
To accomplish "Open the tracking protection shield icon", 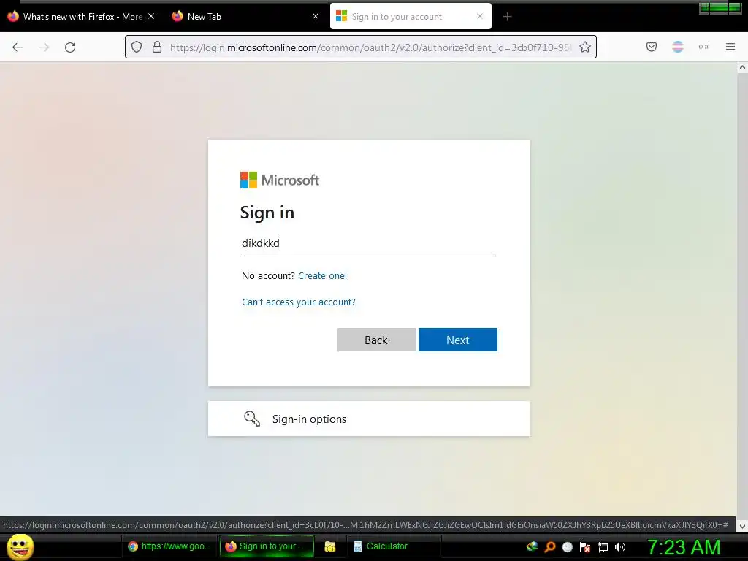I will (x=137, y=47).
